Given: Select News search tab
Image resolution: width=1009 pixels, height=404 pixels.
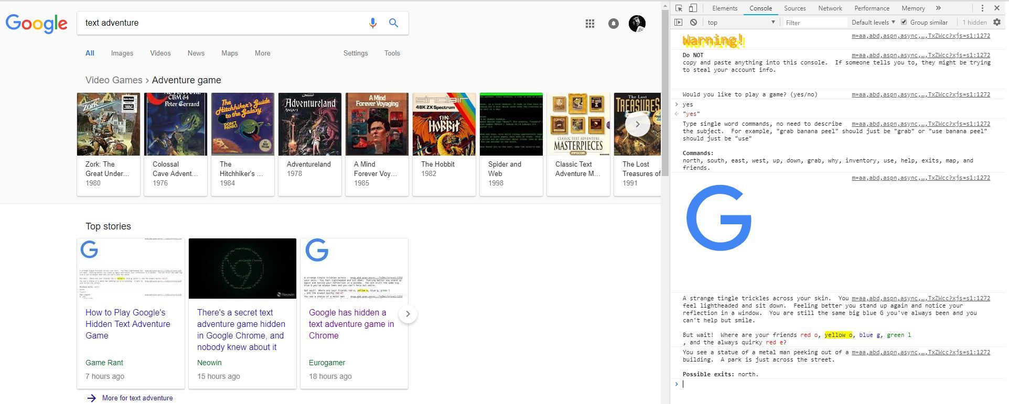Looking at the screenshot, I should pyautogui.click(x=196, y=53).
